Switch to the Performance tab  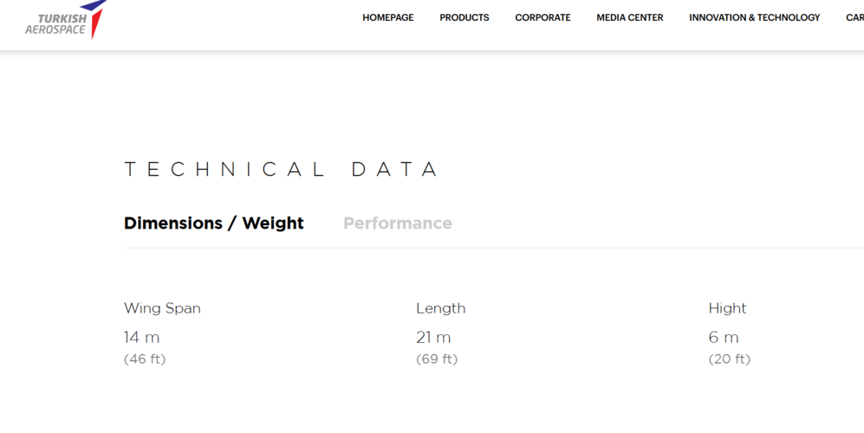397,223
